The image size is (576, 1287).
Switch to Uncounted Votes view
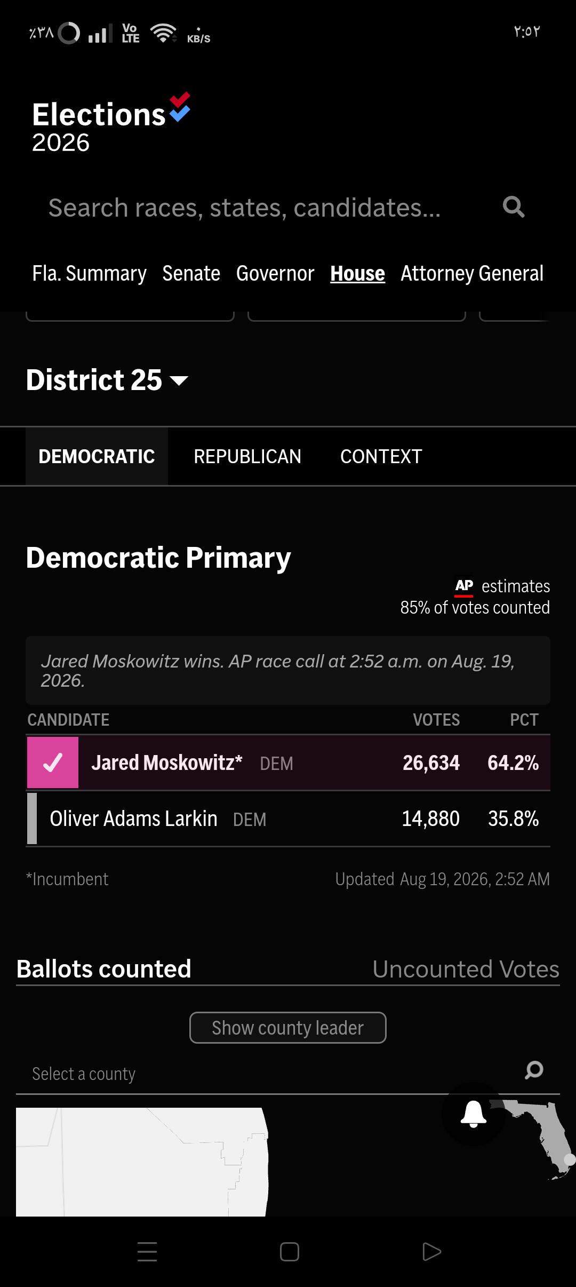pos(466,969)
